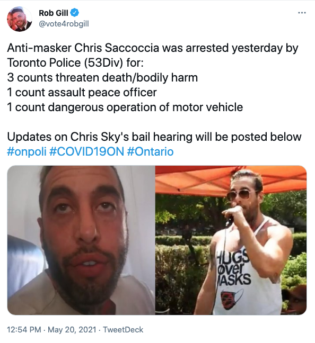Click the '1 count dangerous operation of motor vehicle' line
Image resolution: width=315 pixels, height=343 pixels.
[125, 107]
